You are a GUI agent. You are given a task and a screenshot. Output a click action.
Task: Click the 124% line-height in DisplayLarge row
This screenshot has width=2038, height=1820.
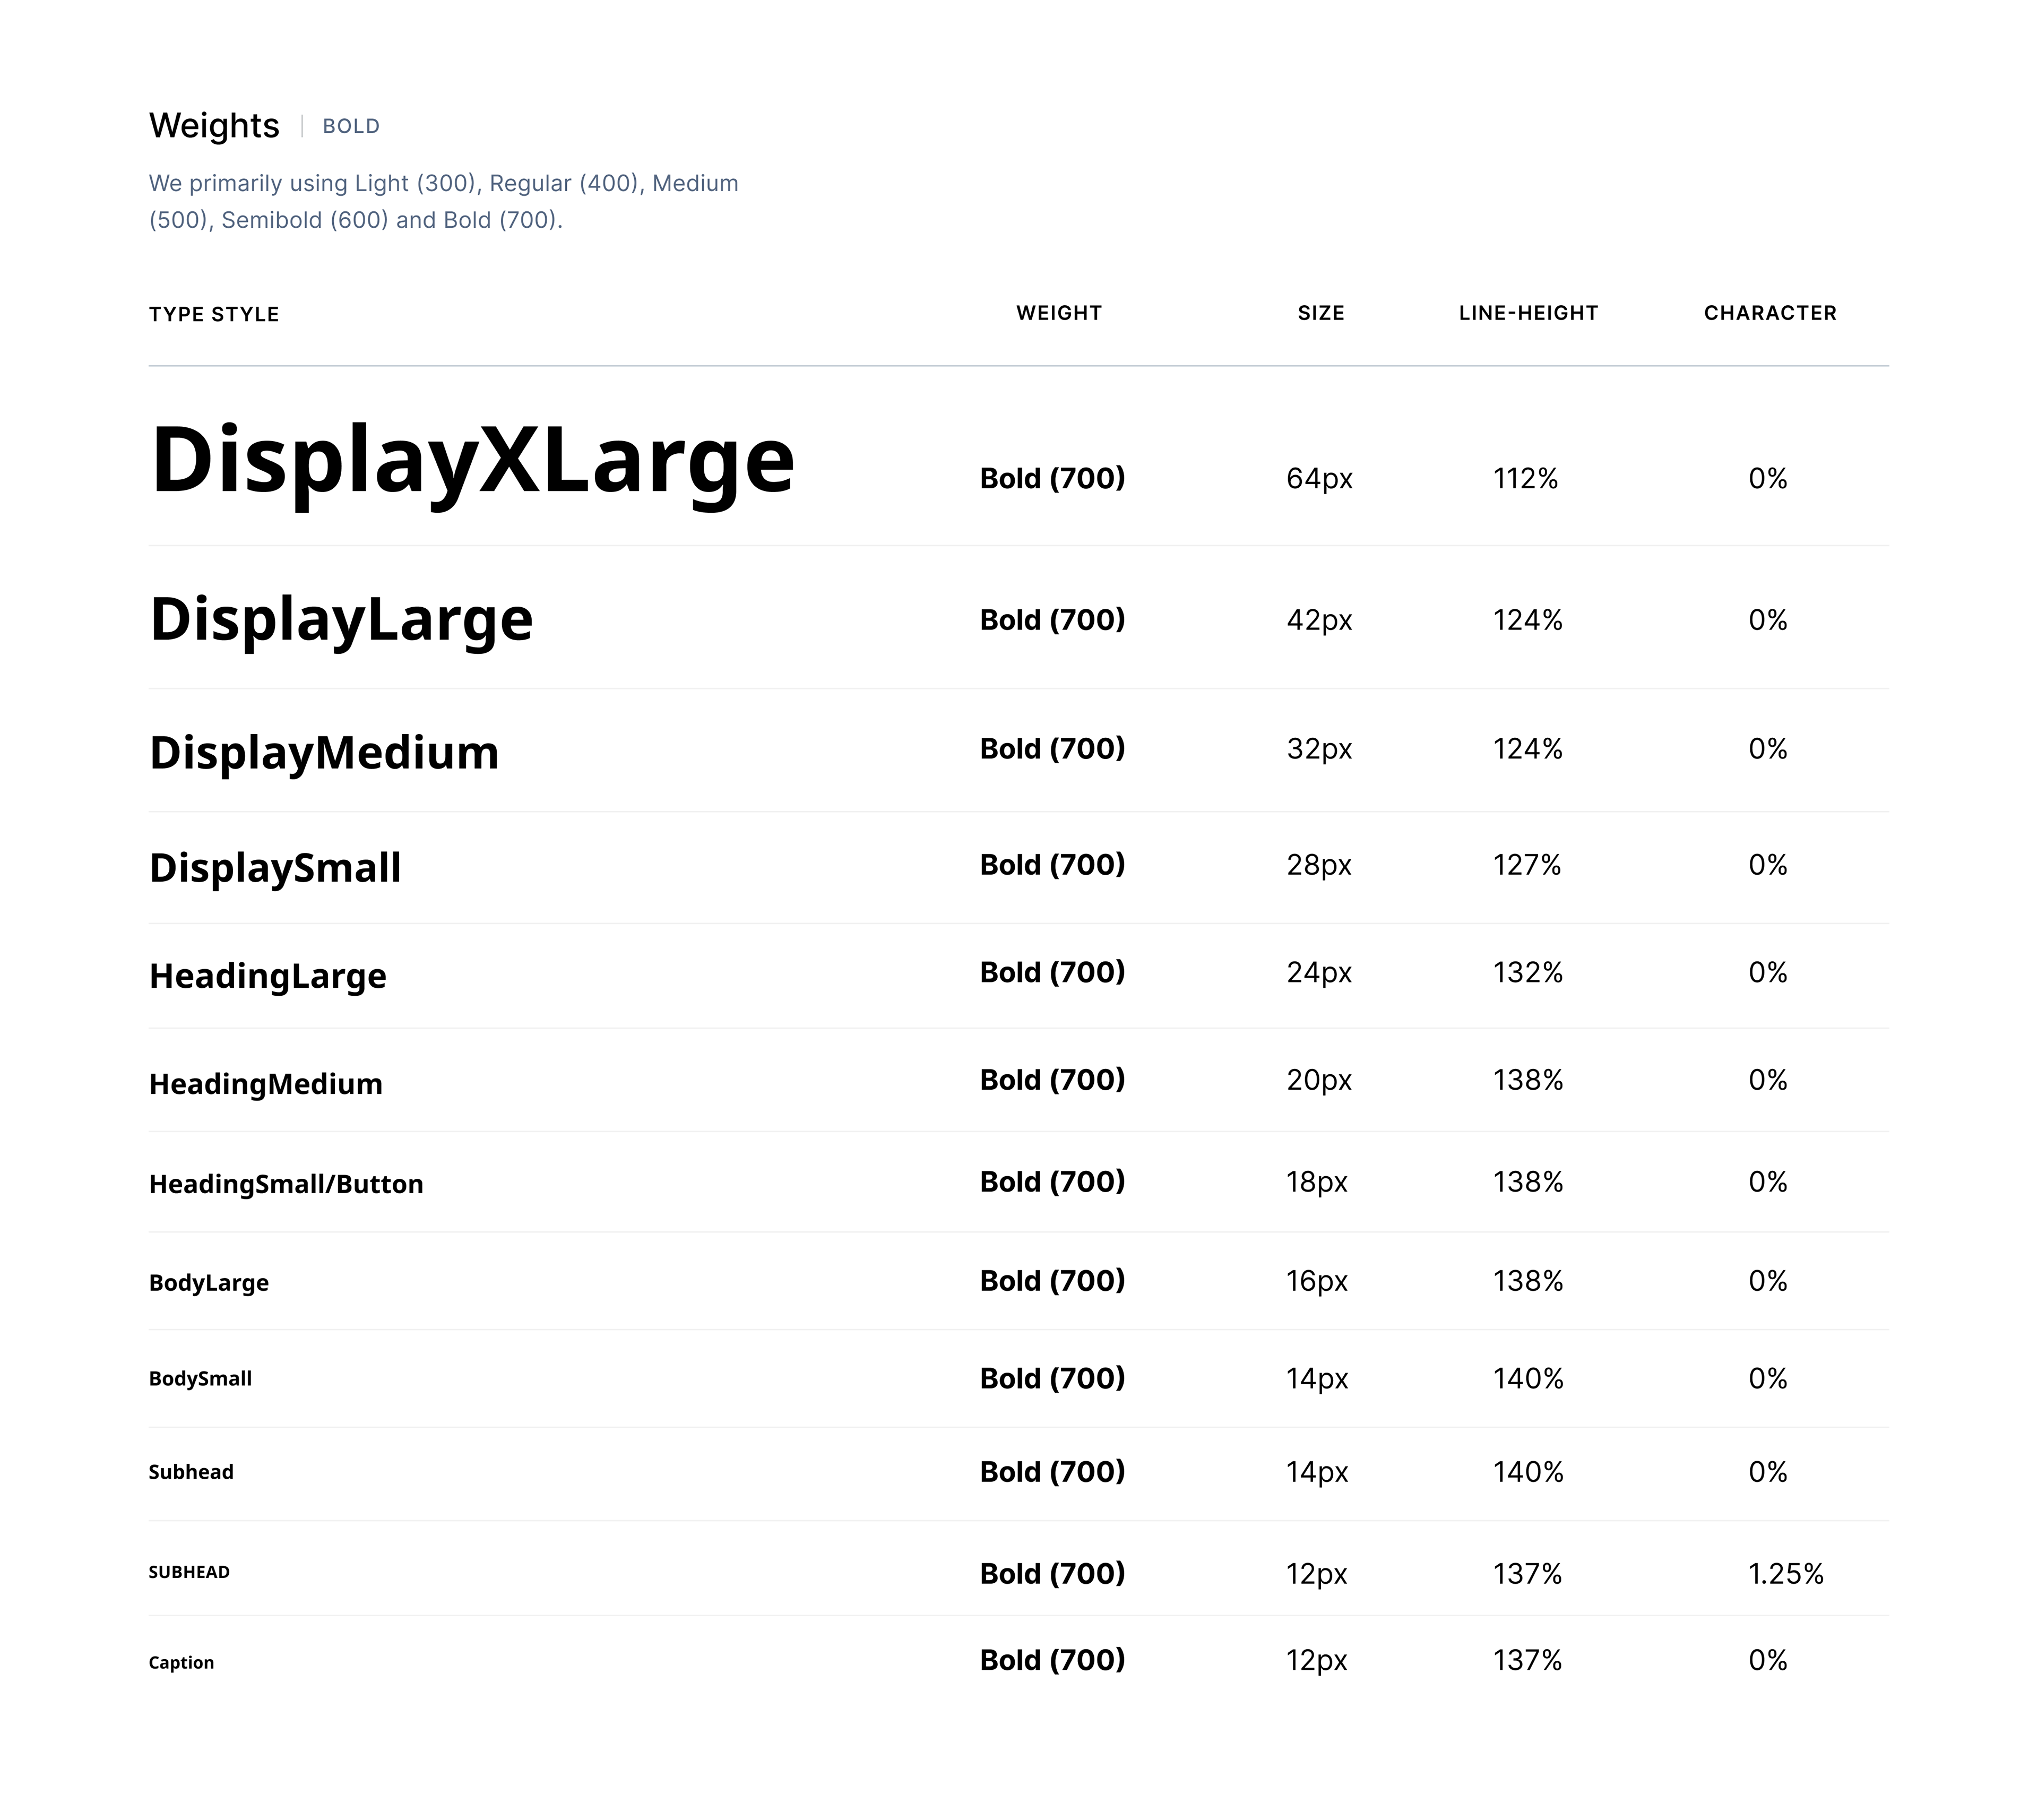click(1528, 621)
